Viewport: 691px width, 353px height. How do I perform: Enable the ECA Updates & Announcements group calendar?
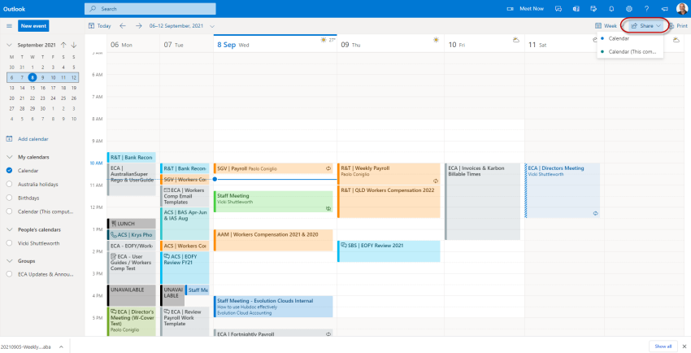9,274
